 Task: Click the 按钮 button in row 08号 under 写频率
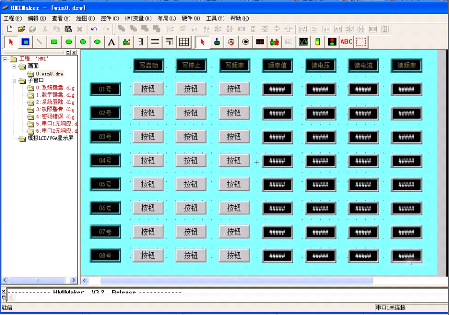234,255
